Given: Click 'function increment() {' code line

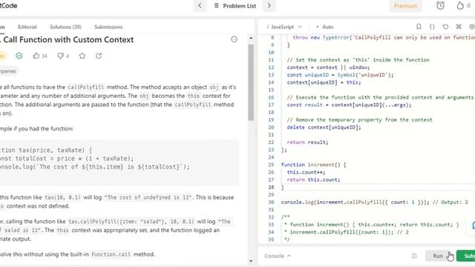Looking at the screenshot, I should [313, 165].
